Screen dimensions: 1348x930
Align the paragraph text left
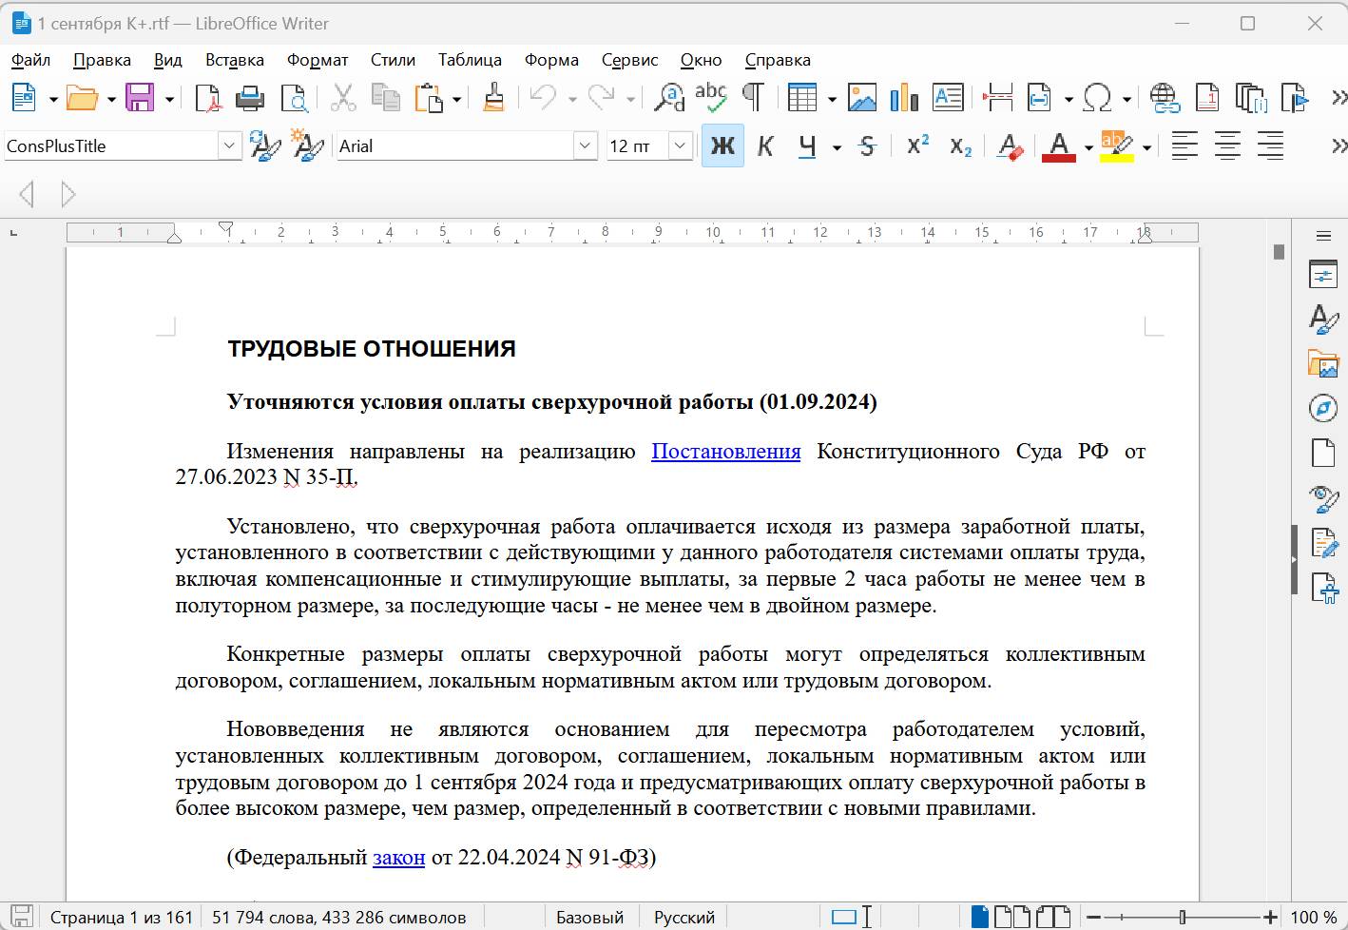click(x=1184, y=145)
